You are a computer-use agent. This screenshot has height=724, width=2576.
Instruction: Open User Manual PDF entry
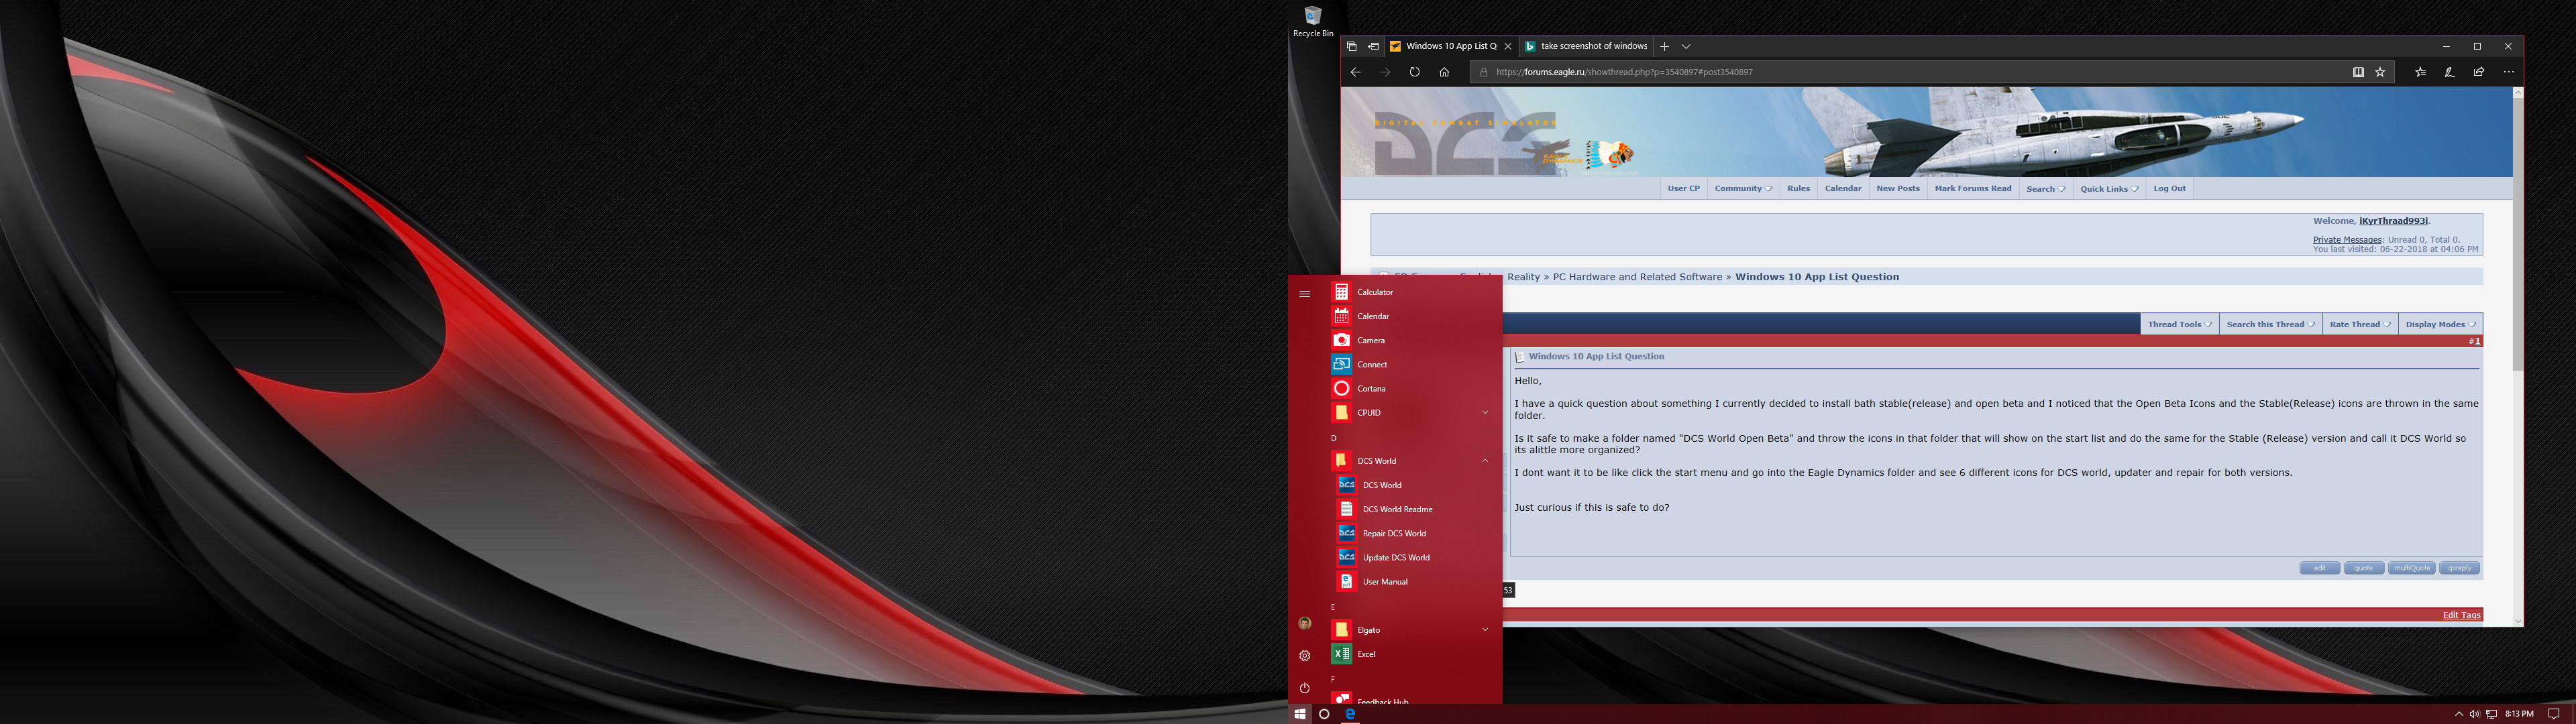[1414, 581]
